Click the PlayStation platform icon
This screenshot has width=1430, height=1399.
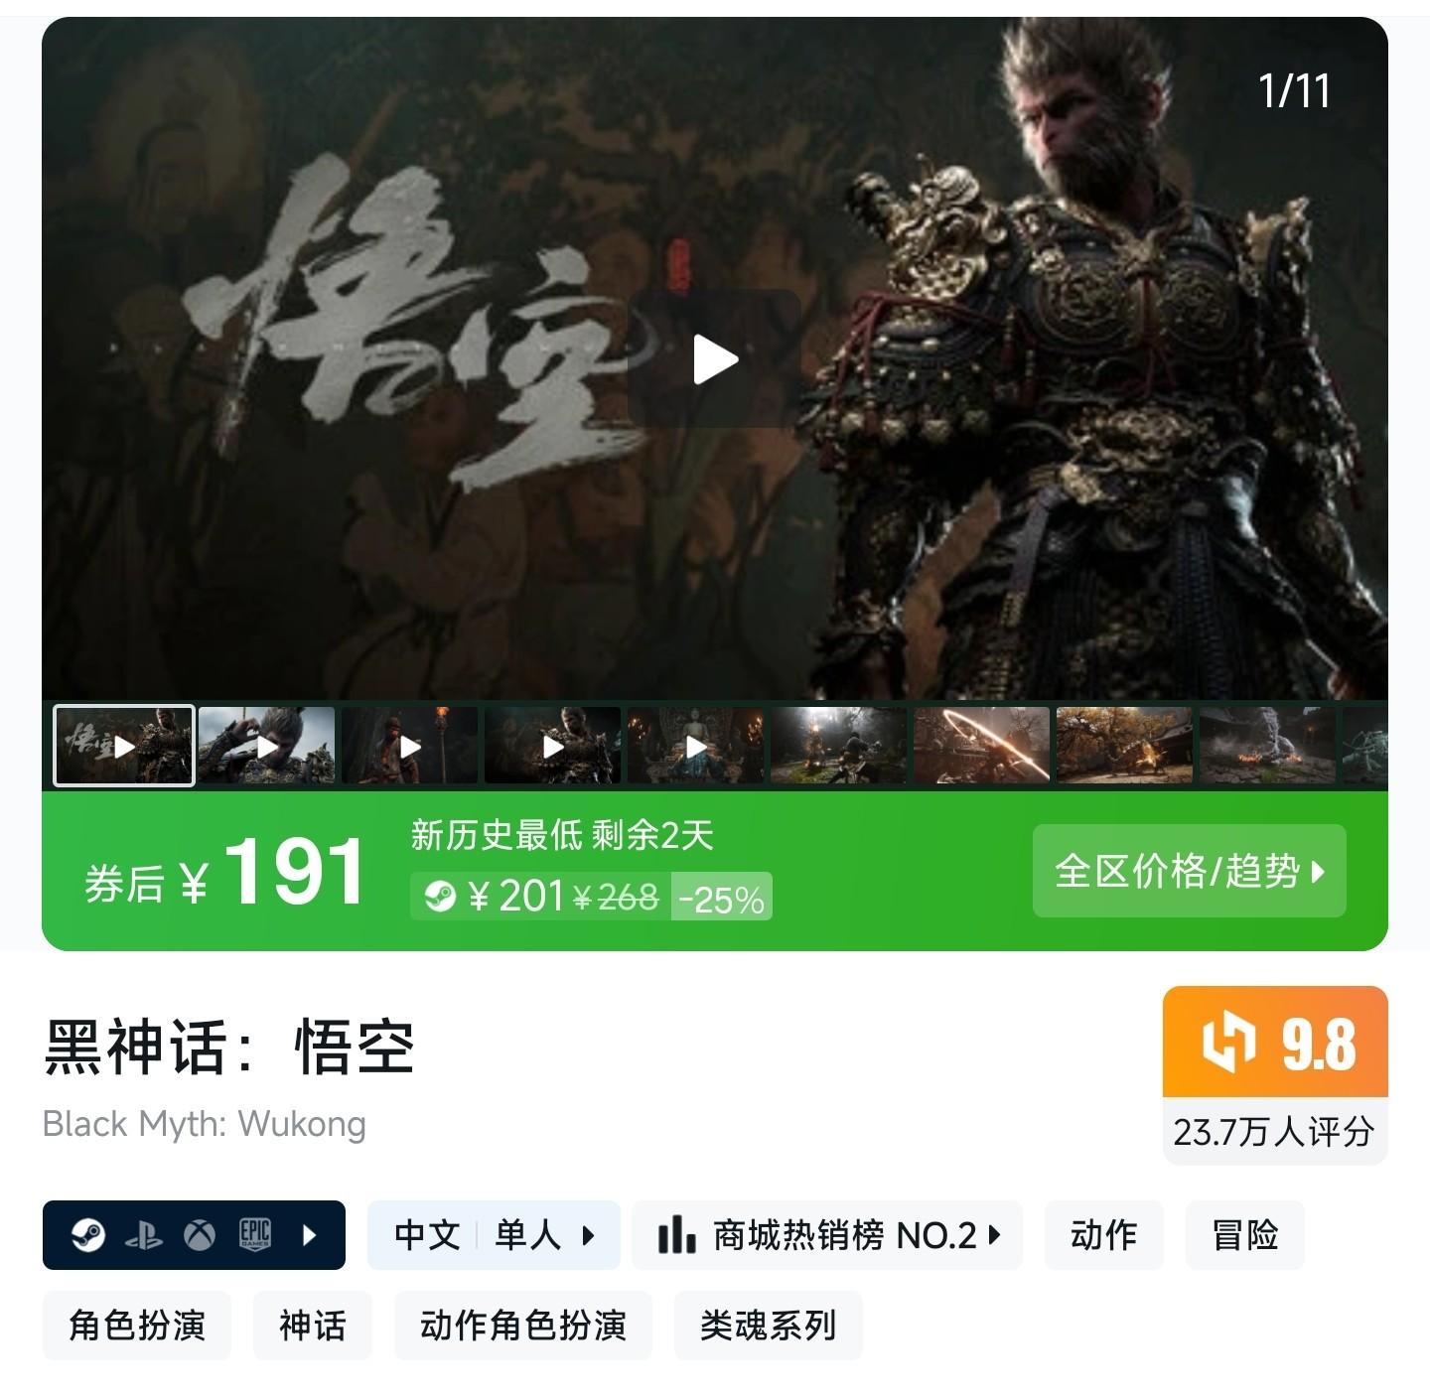click(144, 1235)
